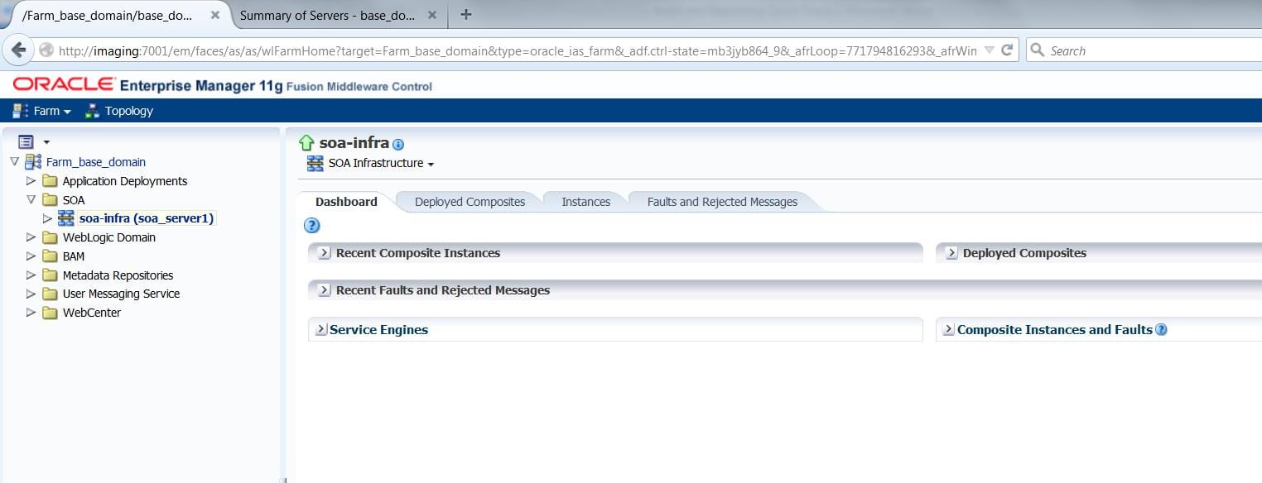Click the Oracle Enterprise Manager logo
The height and width of the screenshot is (483, 1262).
pos(222,85)
